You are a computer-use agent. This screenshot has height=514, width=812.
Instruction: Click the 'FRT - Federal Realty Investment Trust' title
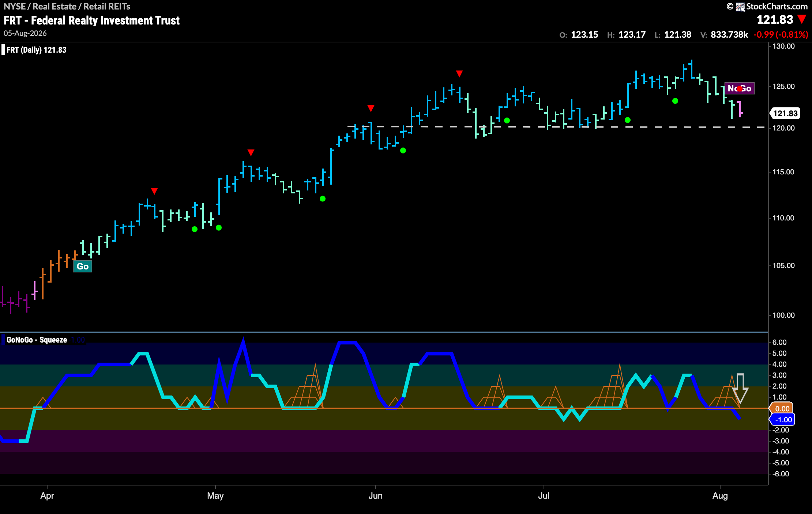91,20
